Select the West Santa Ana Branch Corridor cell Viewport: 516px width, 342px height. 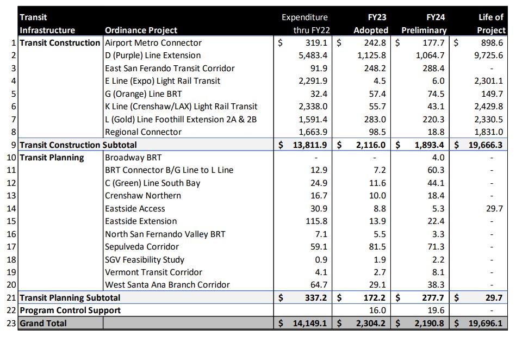[x=167, y=285]
